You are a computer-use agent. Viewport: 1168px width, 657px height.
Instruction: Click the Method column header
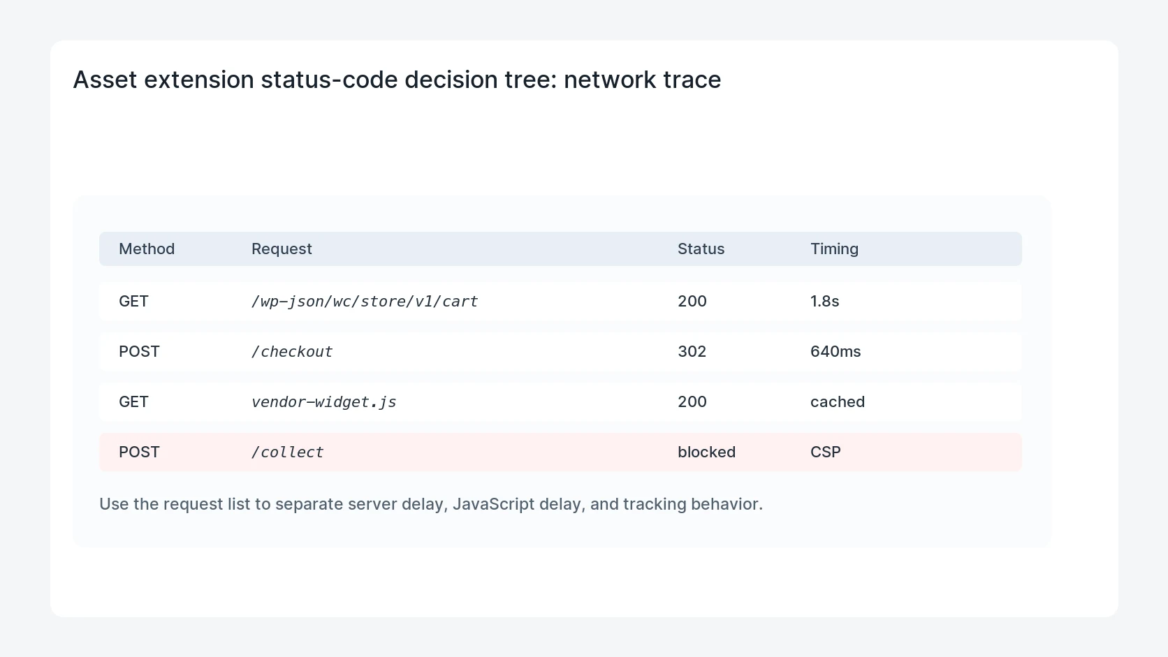pos(147,249)
